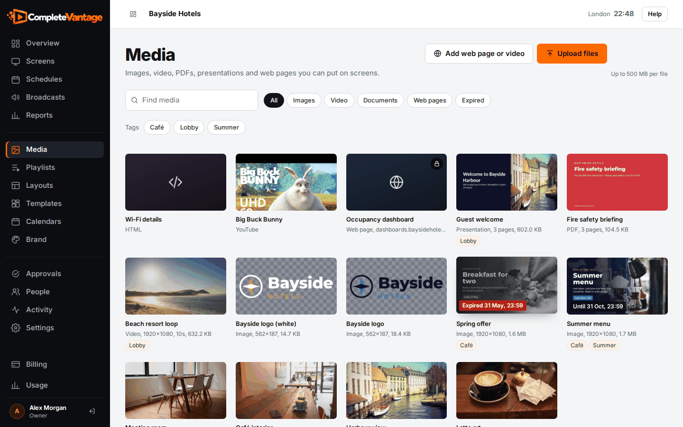683x427 pixels.
Task: Open the latte art coffee thumbnail
Action: [x=507, y=390]
